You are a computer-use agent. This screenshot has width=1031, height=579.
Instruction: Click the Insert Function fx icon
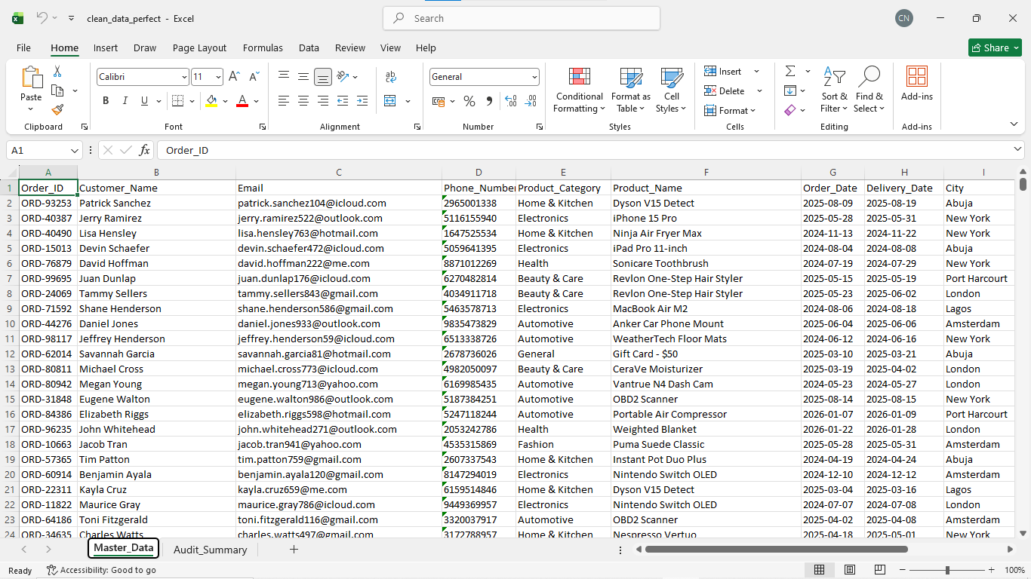click(144, 151)
